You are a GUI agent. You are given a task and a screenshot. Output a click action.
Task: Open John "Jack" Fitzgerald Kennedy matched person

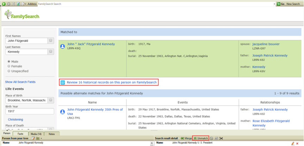pos(91,44)
